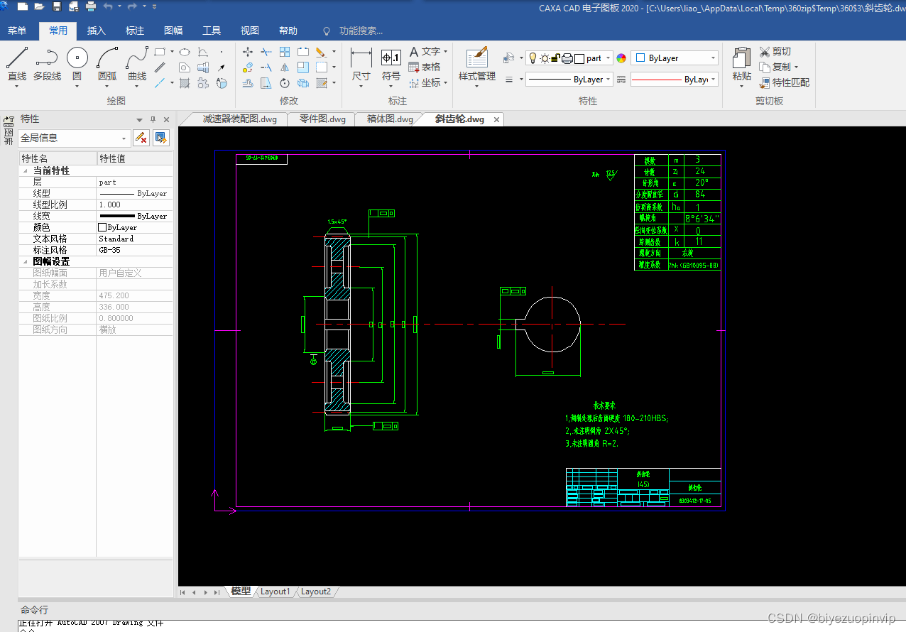Collapse the 图幅设置 section
906x632 pixels.
click(x=26, y=262)
